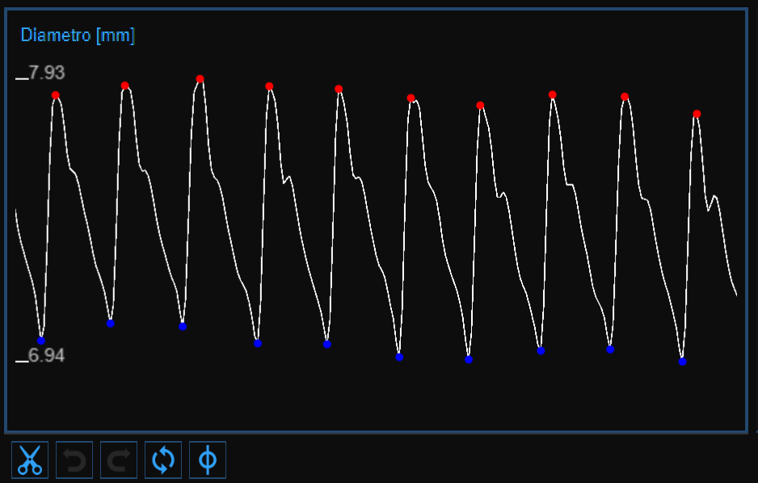Click the eighth blue minimum marker from left
Screen dimensions: 758x483
(541, 351)
